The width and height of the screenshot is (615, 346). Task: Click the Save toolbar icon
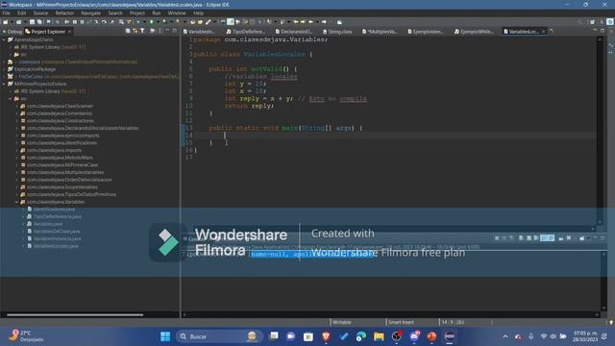pyautogui.click(x=32, y=22)
